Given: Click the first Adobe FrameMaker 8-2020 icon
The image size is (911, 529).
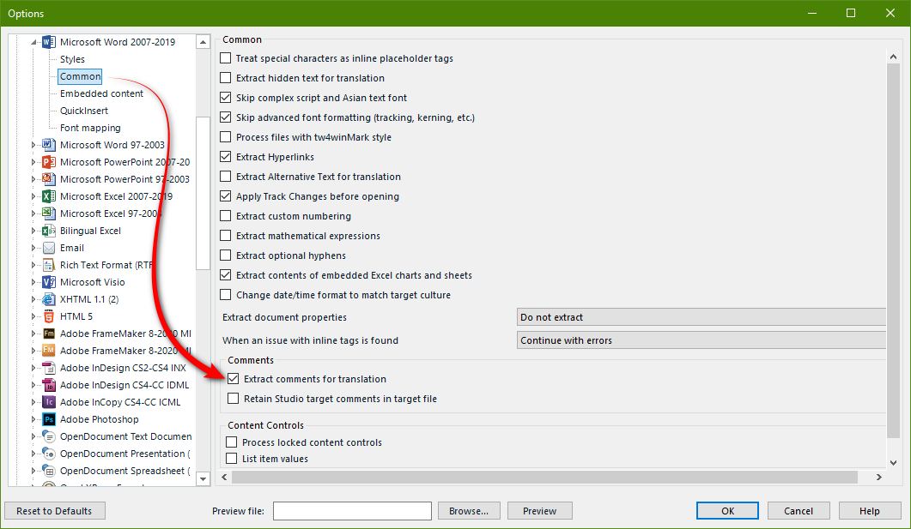Looking at the screenshot, I should (x=49, y=334).
